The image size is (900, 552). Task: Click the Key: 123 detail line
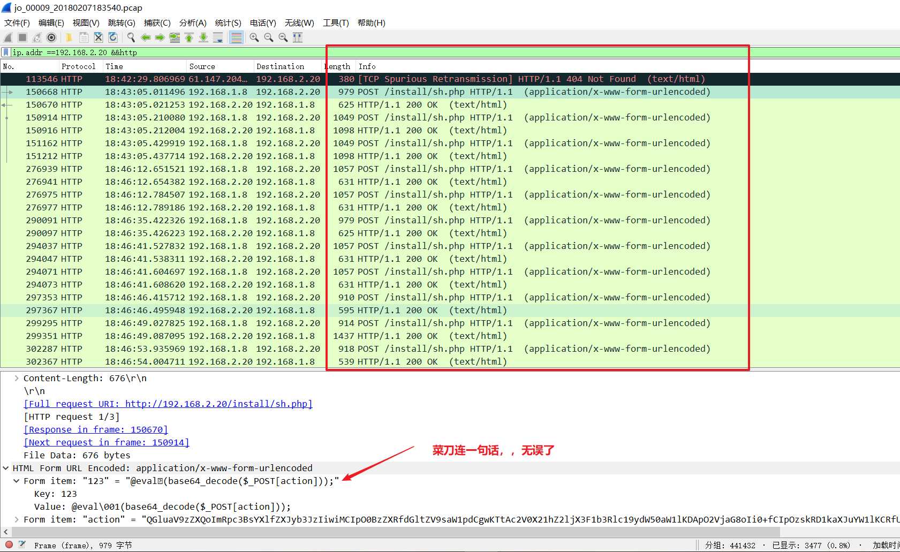(x=56, y=494)
